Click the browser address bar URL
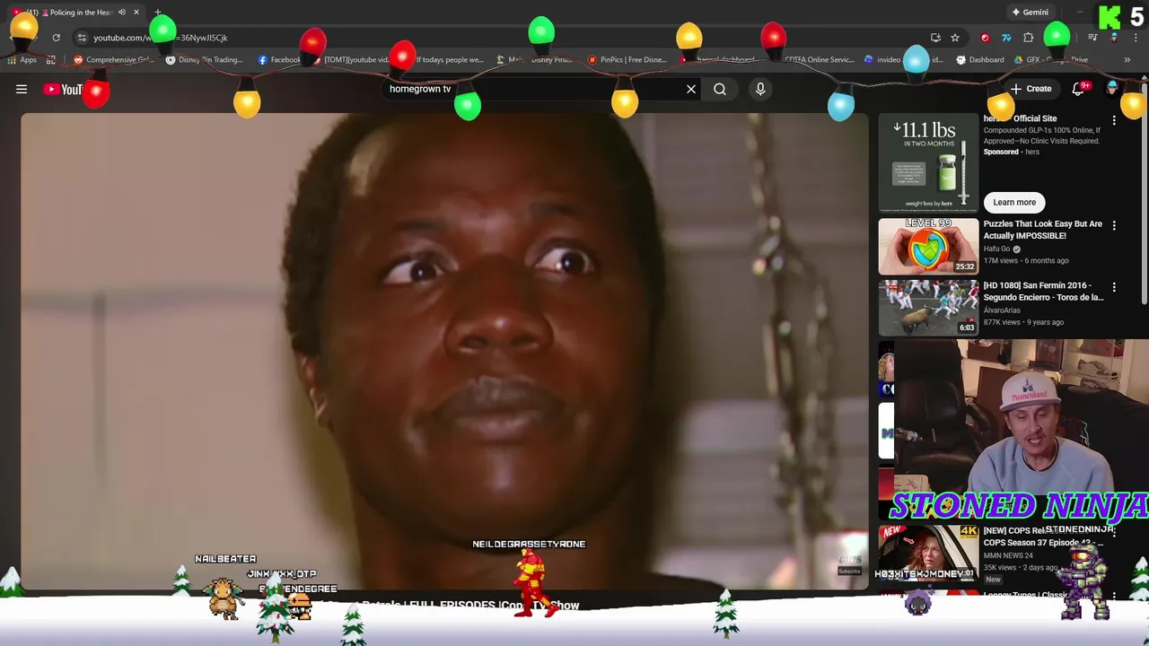 pos(161,38)
